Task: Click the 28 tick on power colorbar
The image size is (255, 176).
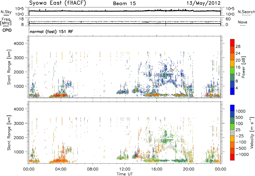Action: [x=238, y=46]
